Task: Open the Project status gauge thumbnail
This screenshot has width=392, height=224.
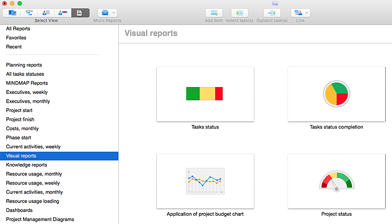Action: click(x=337, y=181)
